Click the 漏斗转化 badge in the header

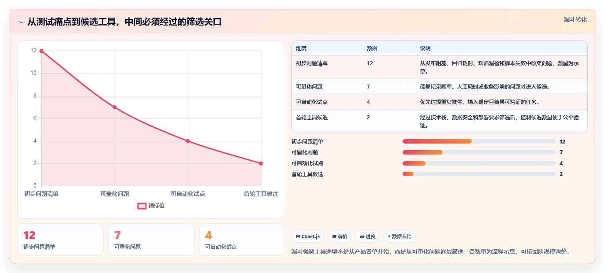pyautogui.click(x=575, y=20)
